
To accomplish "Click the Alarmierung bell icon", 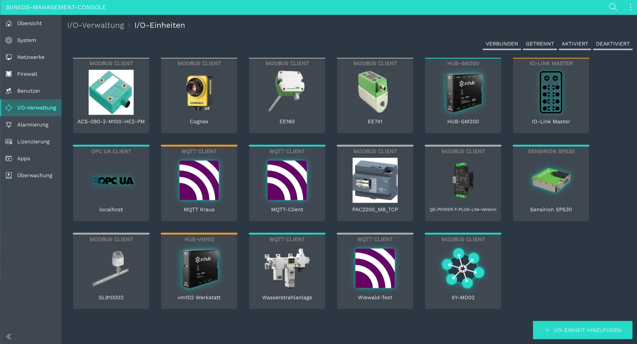I will (x=9, y=125).
